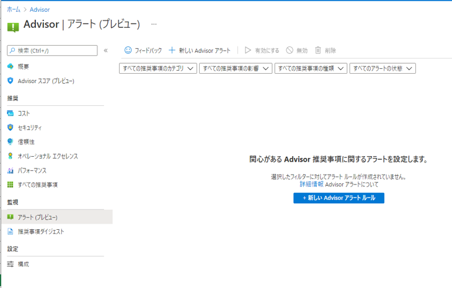Screen dimensions: 452x288
Task: Click the plus icon for new Advisor alert
Action: [x=172, y=50]
